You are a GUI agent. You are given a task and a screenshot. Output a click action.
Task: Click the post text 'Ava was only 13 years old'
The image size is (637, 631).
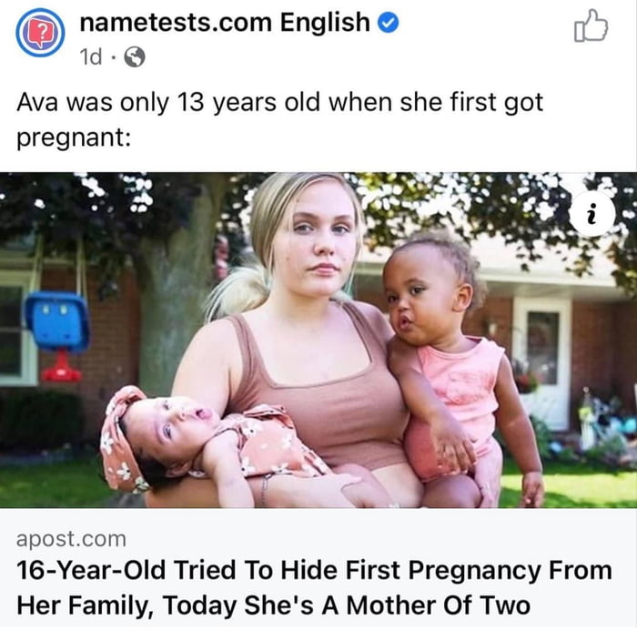coord(168,103)
